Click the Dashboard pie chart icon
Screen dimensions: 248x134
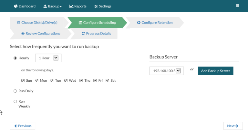pyautogui.click(x=15, y=6)
